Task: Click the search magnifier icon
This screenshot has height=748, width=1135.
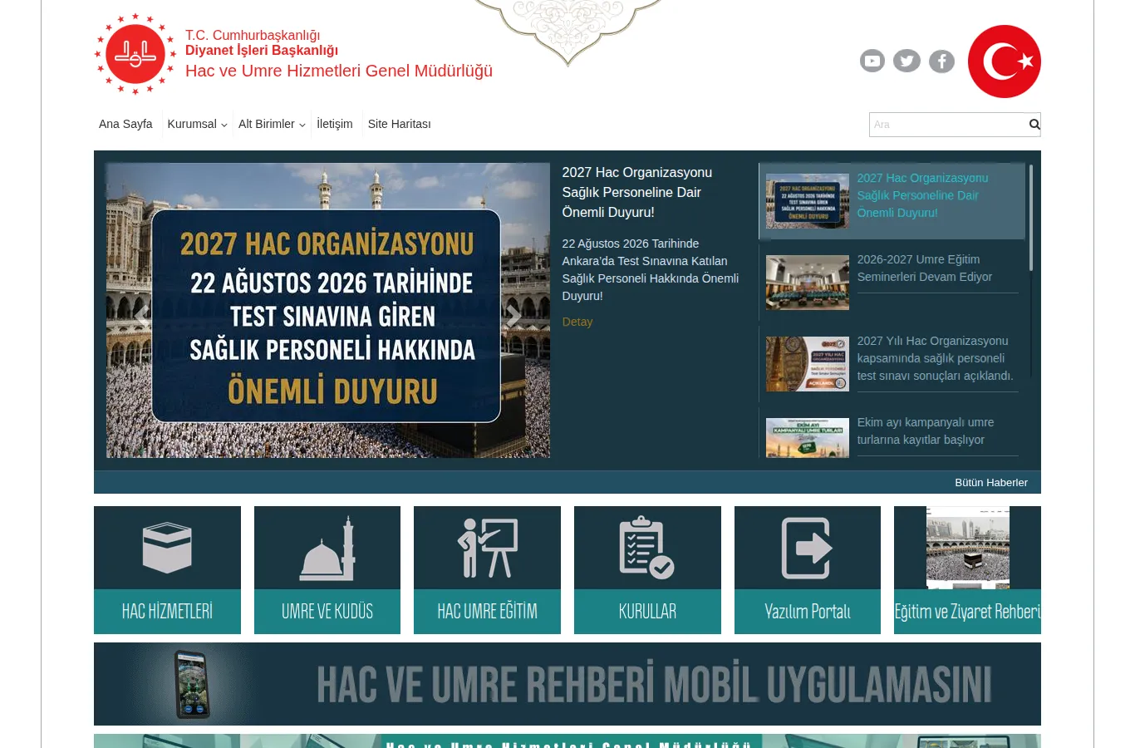Action: point(1034,125)
